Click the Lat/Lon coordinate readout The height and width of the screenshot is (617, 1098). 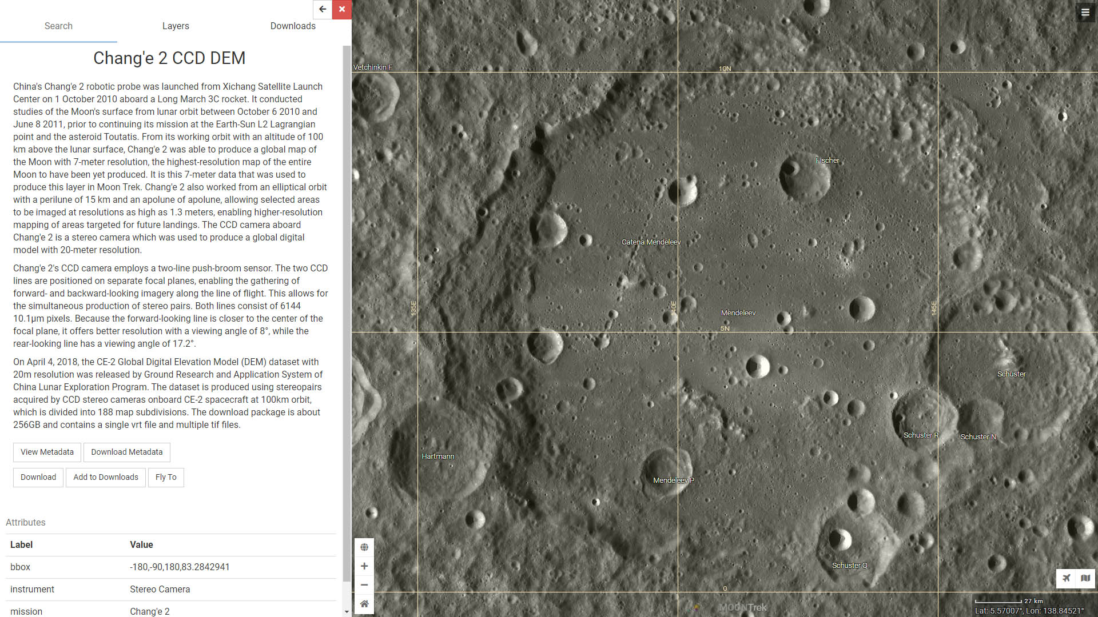pyautogui.click(x=1029, y=611)
